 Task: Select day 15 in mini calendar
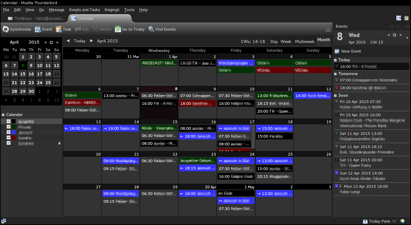(23, 74)
